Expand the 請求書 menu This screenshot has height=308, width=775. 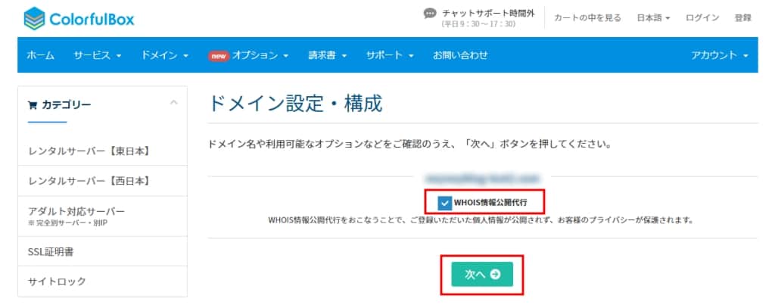click(327, 55)
